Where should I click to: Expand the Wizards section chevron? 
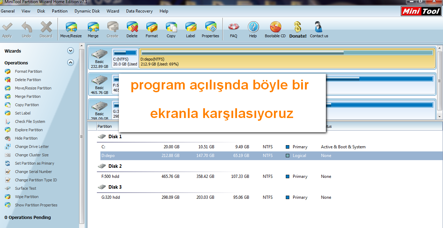tap(70, 51)
